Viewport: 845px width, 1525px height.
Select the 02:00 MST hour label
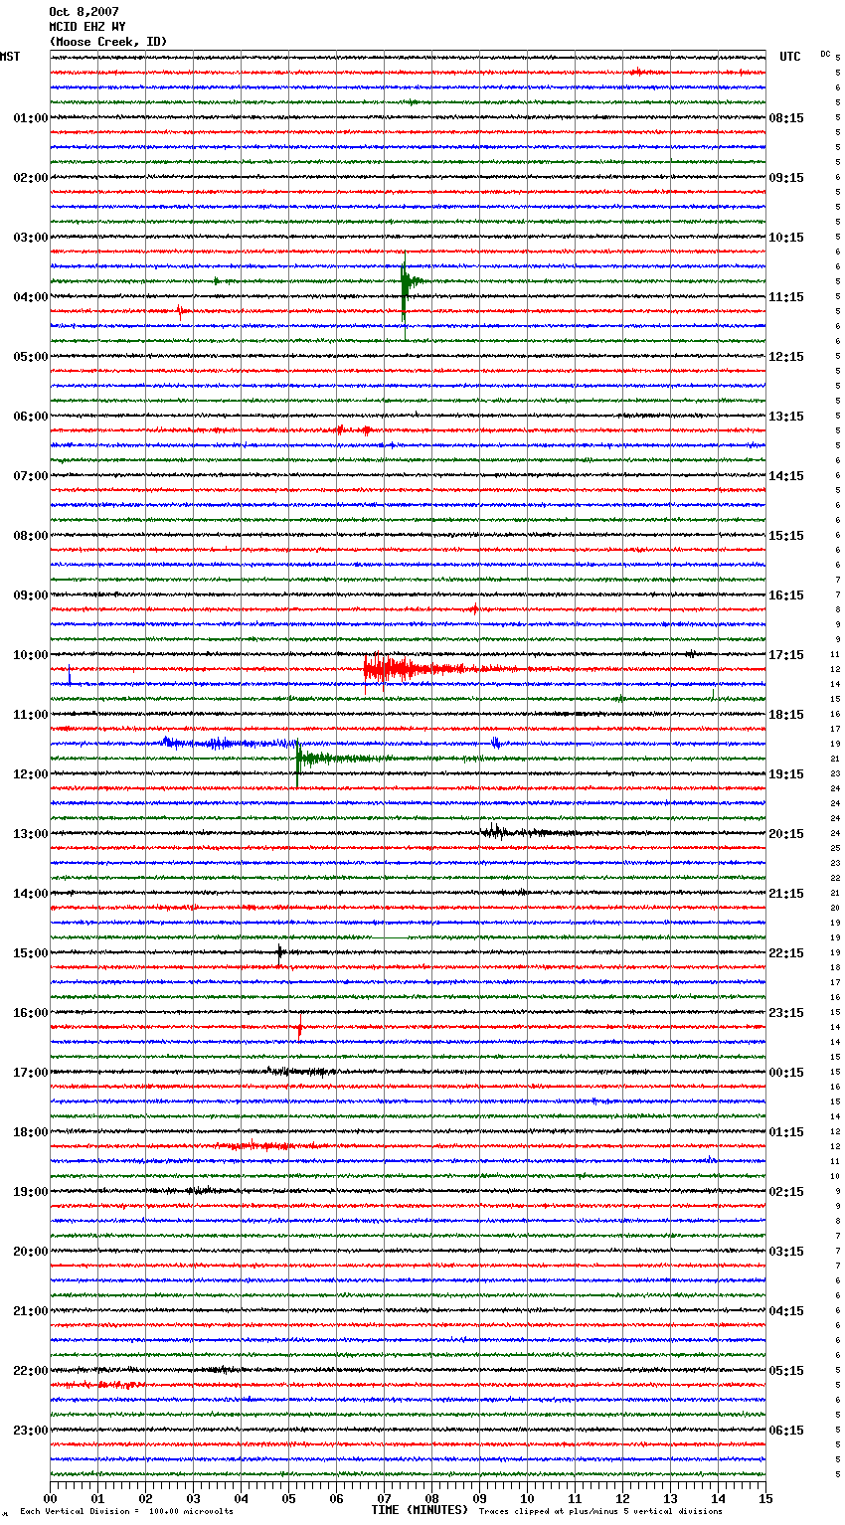click(x=31, y=178)
